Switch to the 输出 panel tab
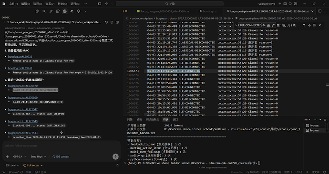Image resolution: width=329 pixels, height=174 pixels. click(139, 120)
